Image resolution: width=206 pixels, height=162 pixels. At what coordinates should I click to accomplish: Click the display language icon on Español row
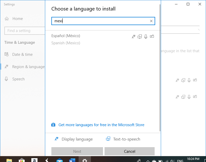[x=134, y=37]
